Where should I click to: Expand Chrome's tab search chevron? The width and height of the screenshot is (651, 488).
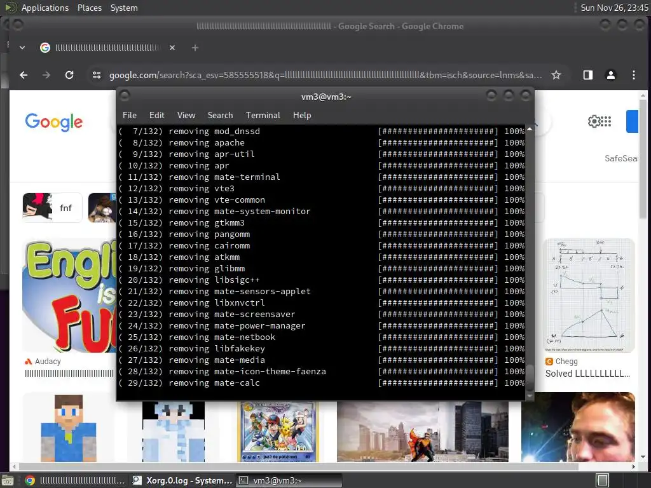click(x=22, y=48)
